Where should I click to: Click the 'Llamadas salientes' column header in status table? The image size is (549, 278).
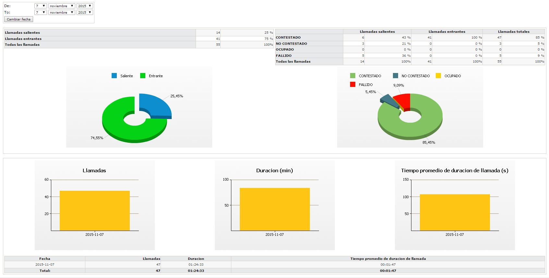pyautogui.click(x=377, y=31)
